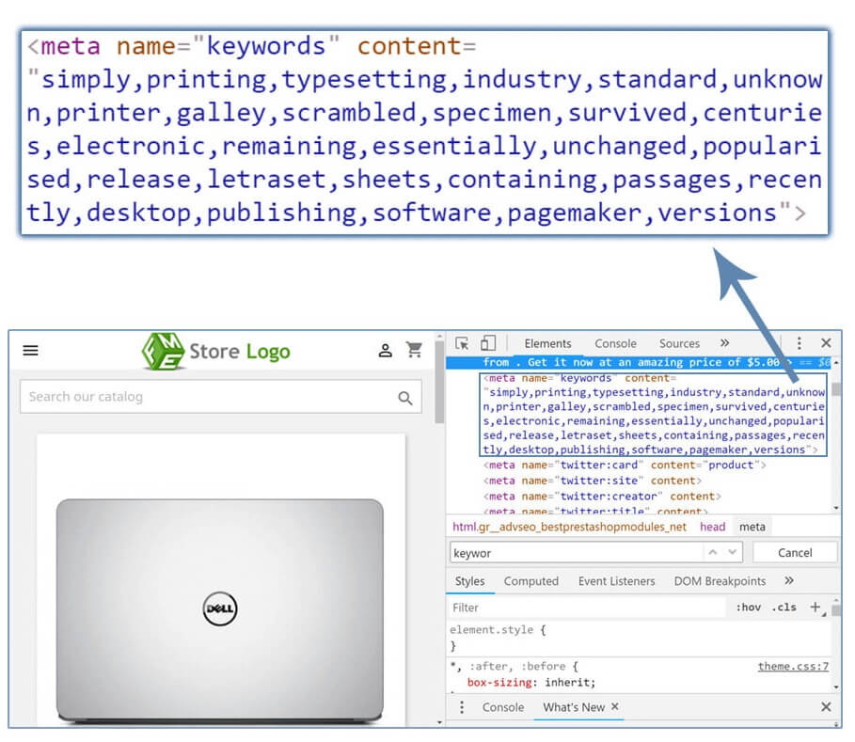The width and height of the screenshot is (855, 742).
Task: Open the drawer three-dot menu
Action: tap(462, 707)
